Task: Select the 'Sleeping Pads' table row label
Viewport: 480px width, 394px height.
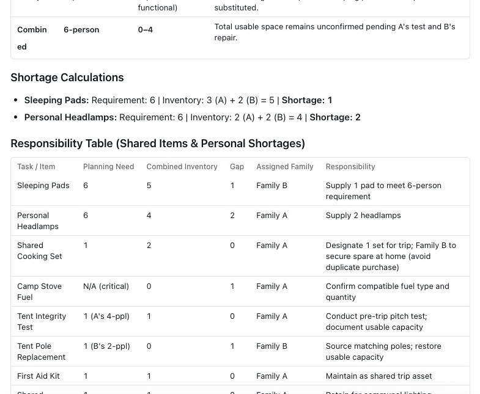Action: coord(43,186)
